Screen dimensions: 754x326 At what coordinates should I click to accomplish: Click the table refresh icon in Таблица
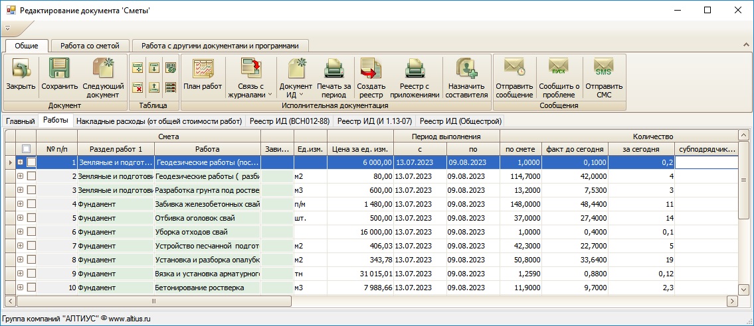click(x=170, y=67)
